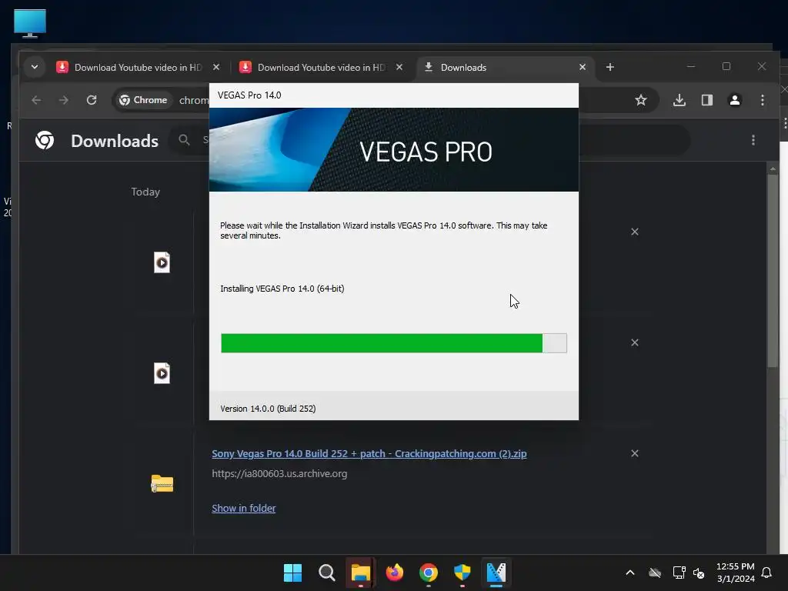
Task: Open the Windows Security shield taskbar icon
Action: (462, 573)
